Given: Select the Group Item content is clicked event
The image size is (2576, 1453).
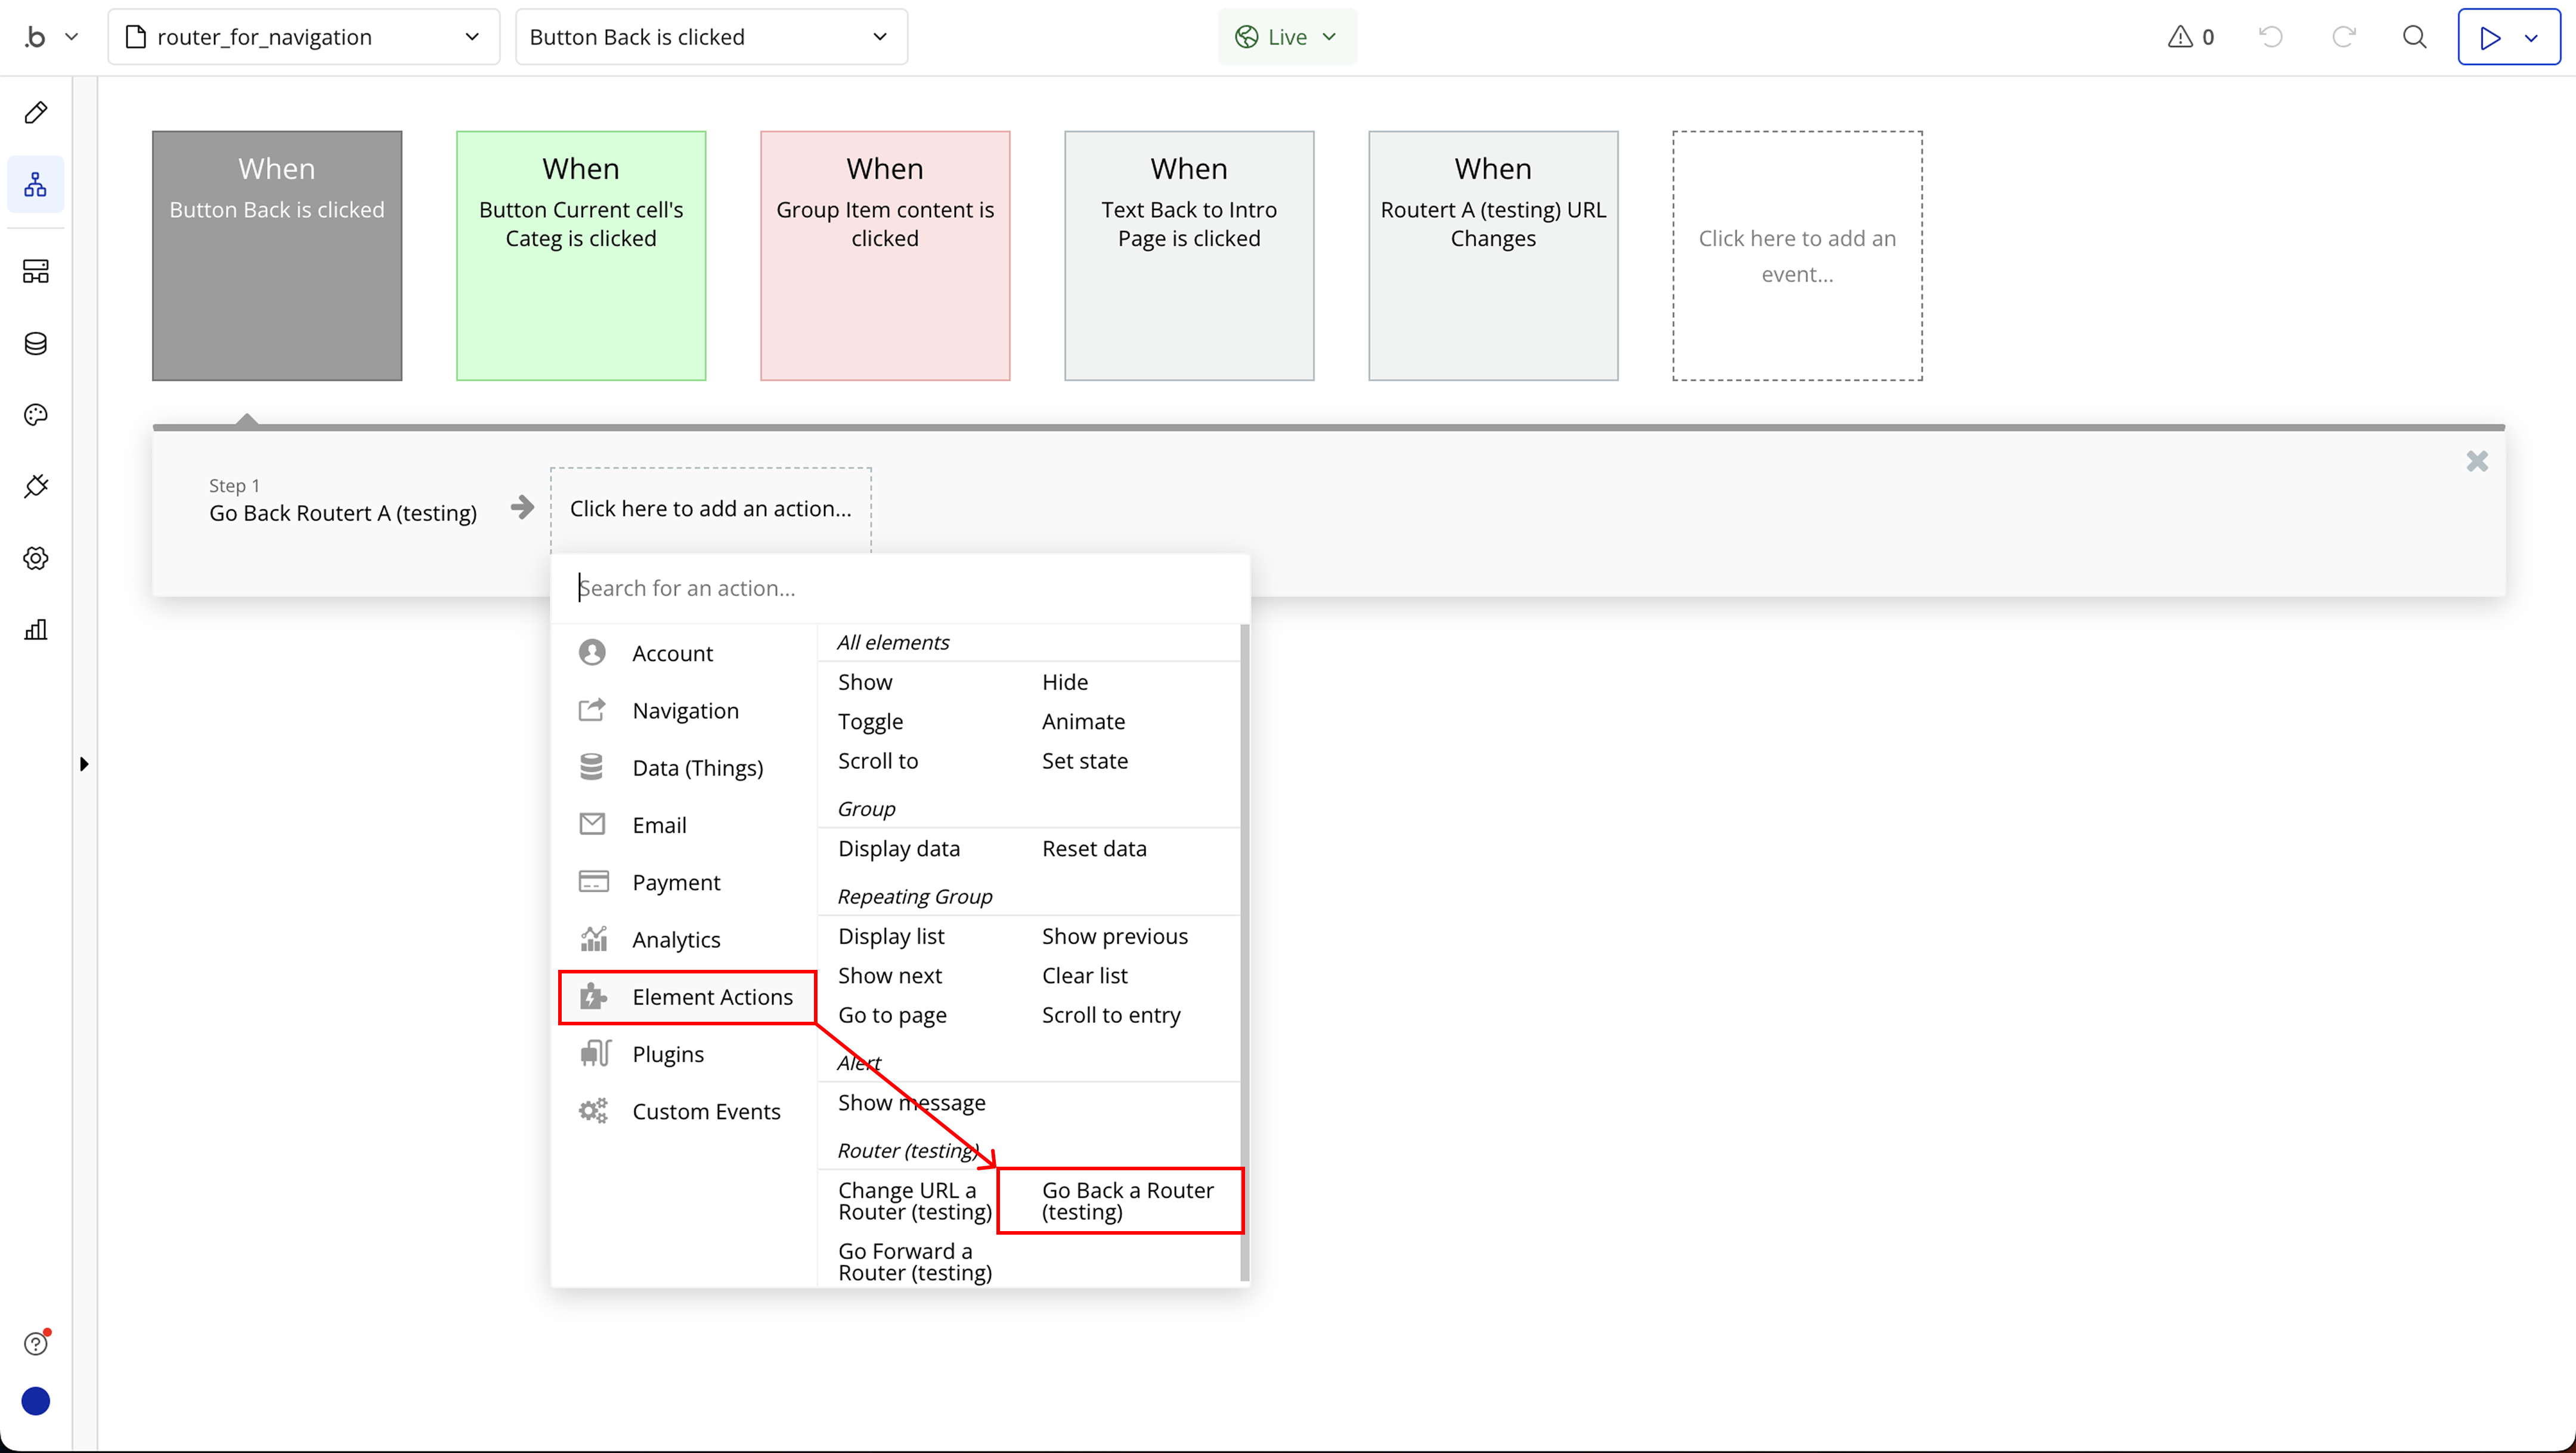Looking at the screenshot, I should point(884,256).
